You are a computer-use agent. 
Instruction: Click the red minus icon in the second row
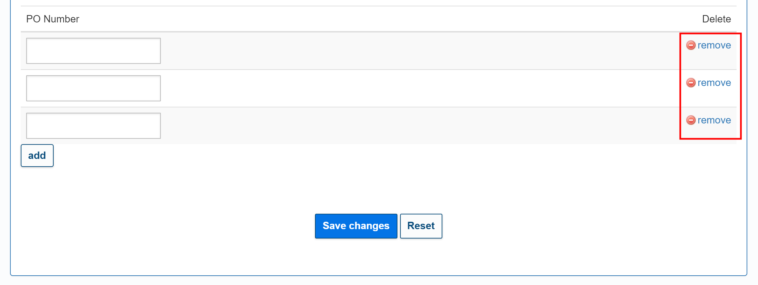[x=691, y=83]
